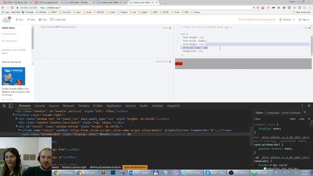Image resolution: width=313 pixels, height=176 pixels.
Task: Run the fiddle
Action: click(20, 20)
